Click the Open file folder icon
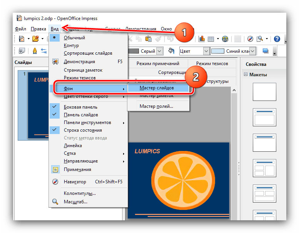Screen dimensions: 299x233 35,39
